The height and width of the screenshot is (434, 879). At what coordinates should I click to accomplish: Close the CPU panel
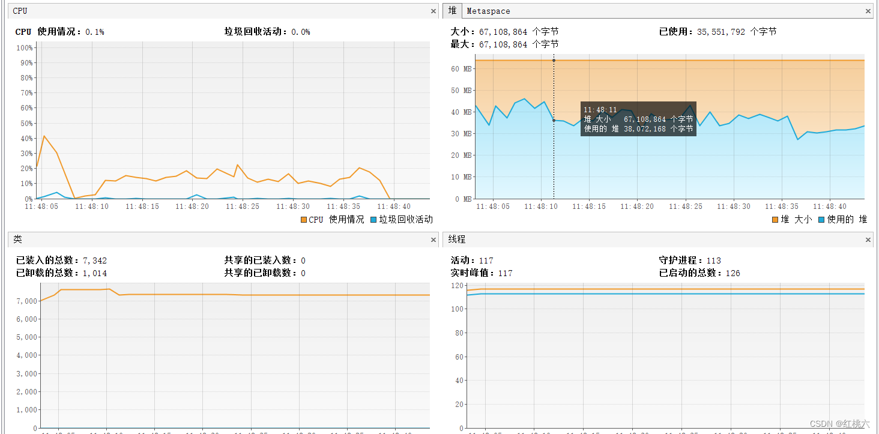pos(433,11)
